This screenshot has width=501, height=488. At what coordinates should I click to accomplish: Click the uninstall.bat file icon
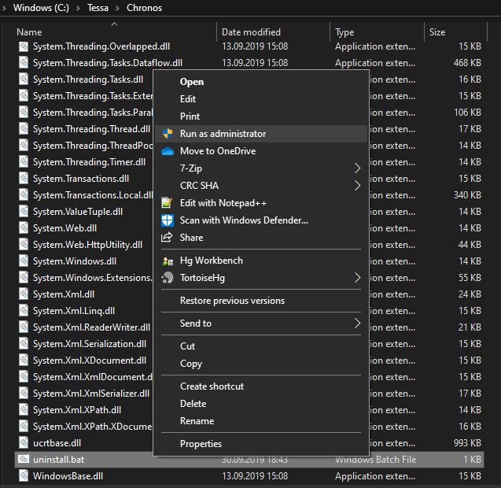24,460
